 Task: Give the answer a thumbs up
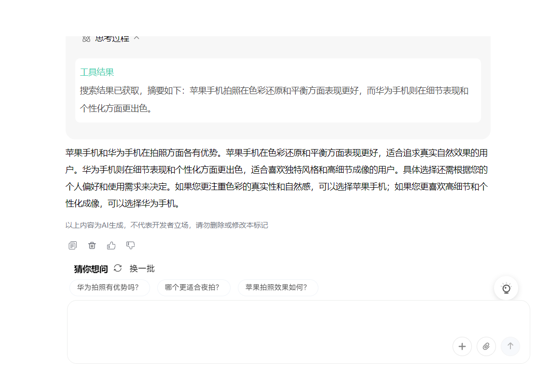(x=111, y=245)
